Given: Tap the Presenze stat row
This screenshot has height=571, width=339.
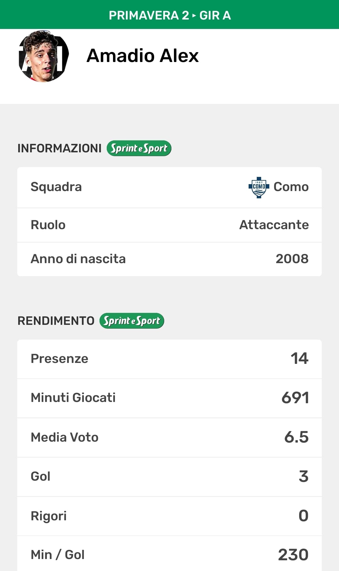Looking at the screenshot, I should pos(169,359).
